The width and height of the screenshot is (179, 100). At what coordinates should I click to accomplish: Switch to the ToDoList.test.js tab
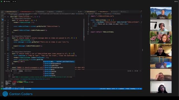41,12
